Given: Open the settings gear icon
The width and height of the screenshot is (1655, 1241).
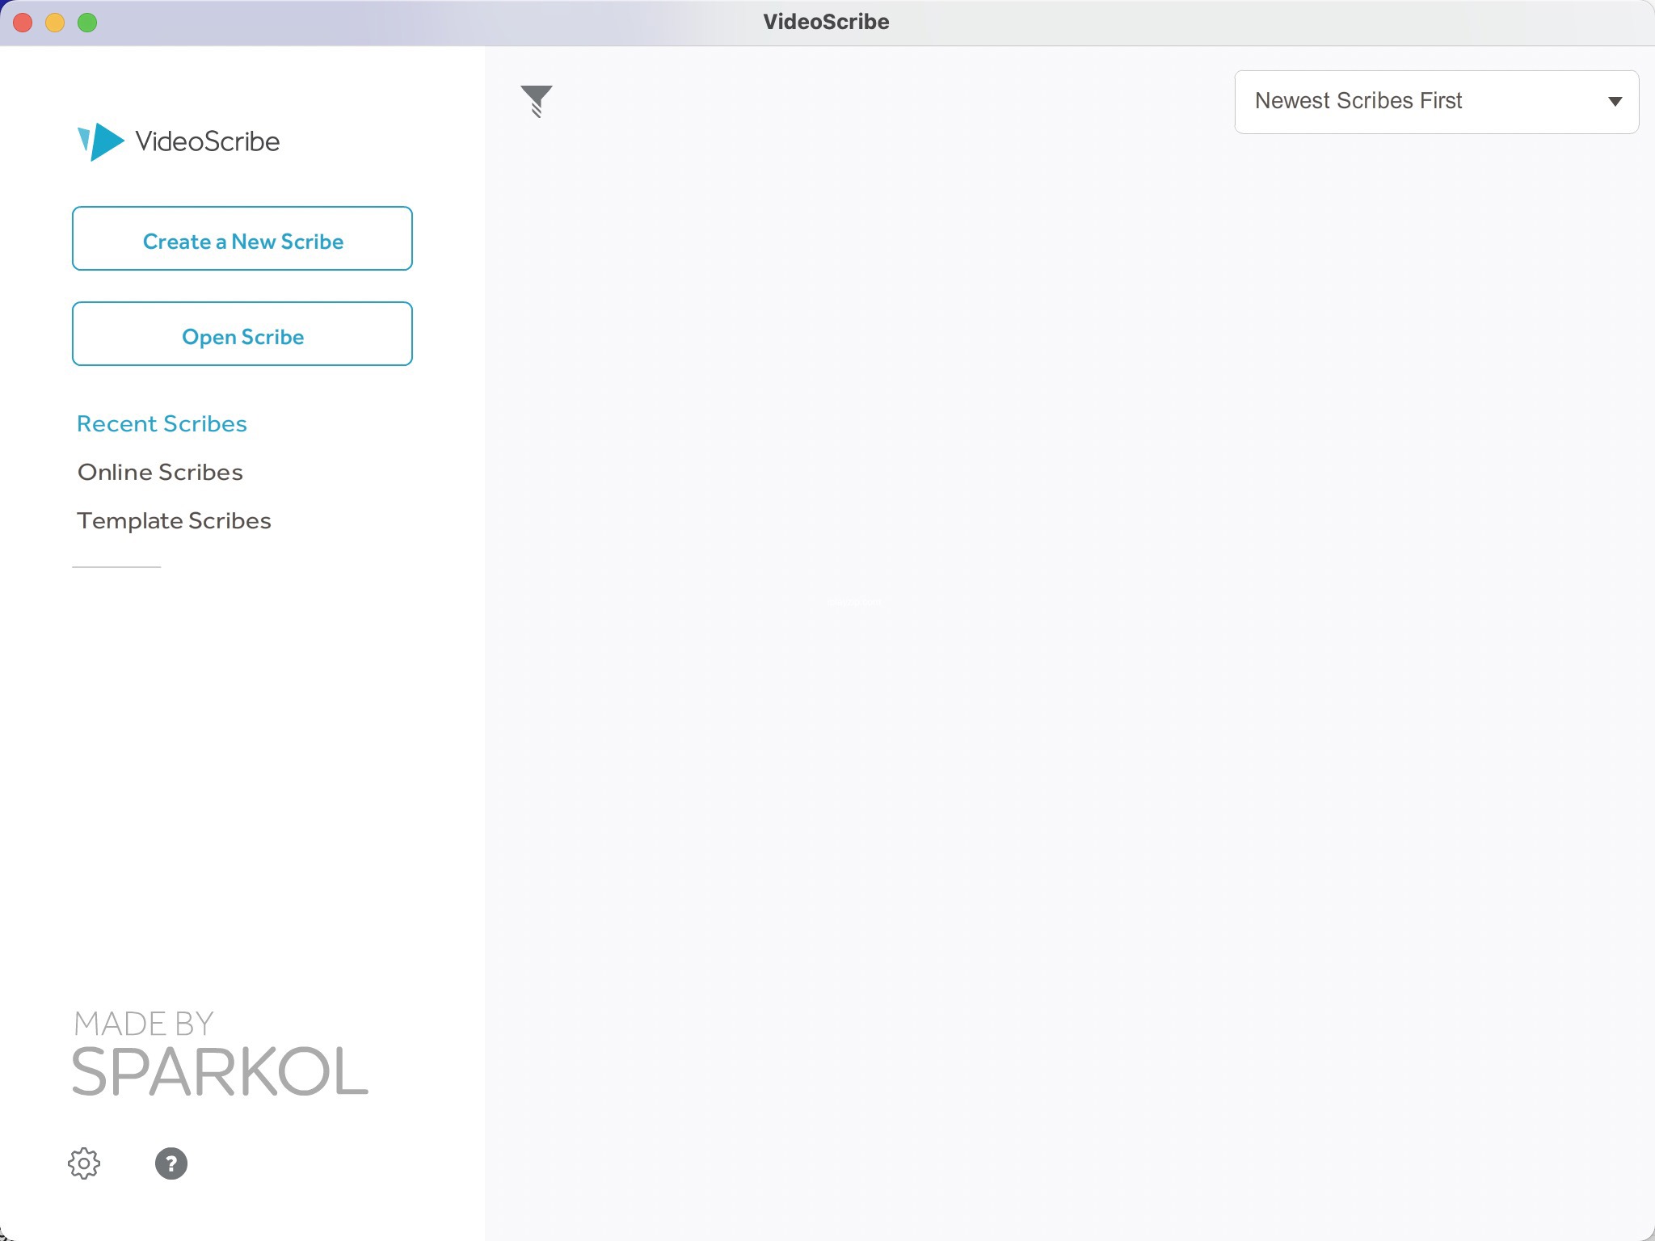Looking at the screenshot, I should point(84,1163).
